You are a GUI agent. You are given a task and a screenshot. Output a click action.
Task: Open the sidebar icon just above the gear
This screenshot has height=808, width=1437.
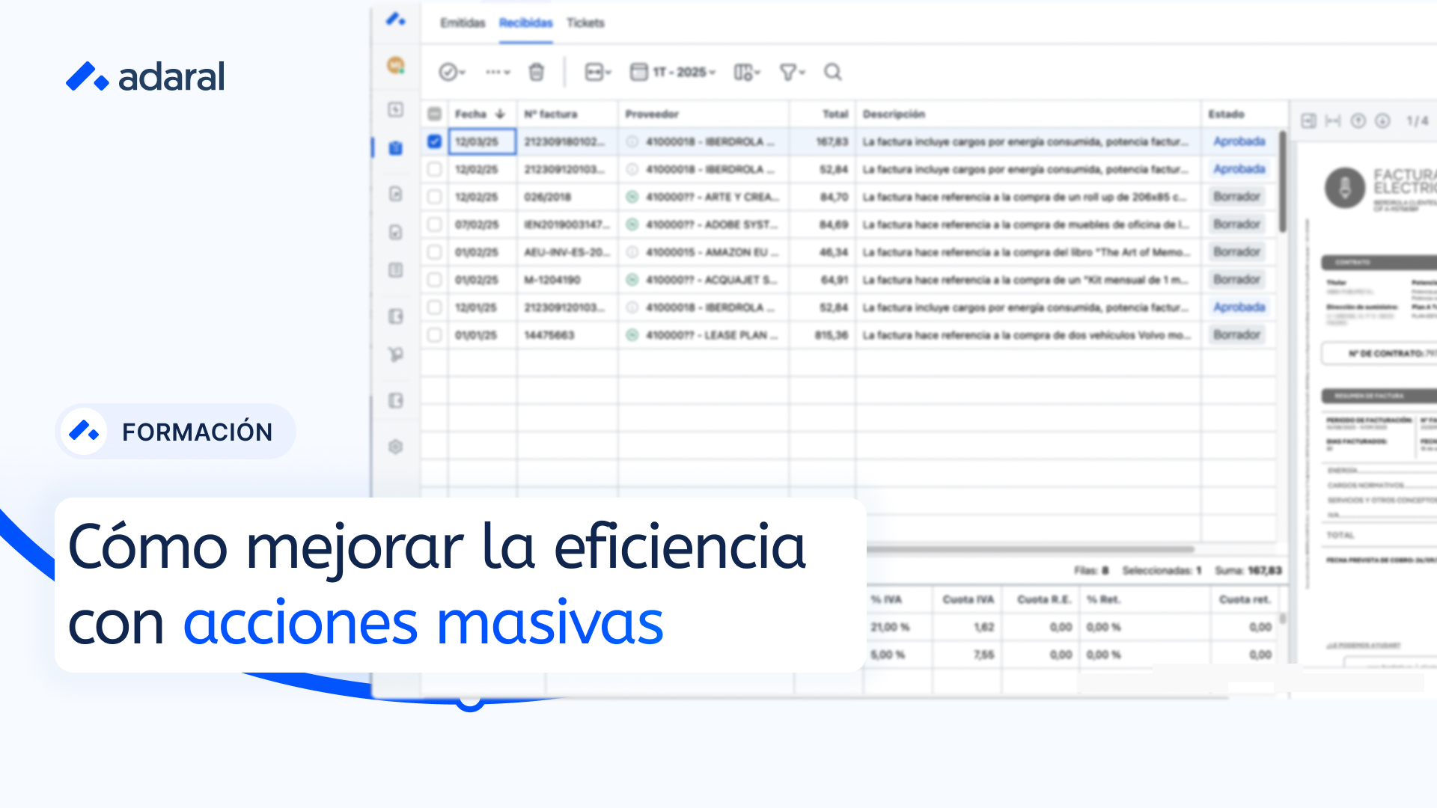point(396,400)
